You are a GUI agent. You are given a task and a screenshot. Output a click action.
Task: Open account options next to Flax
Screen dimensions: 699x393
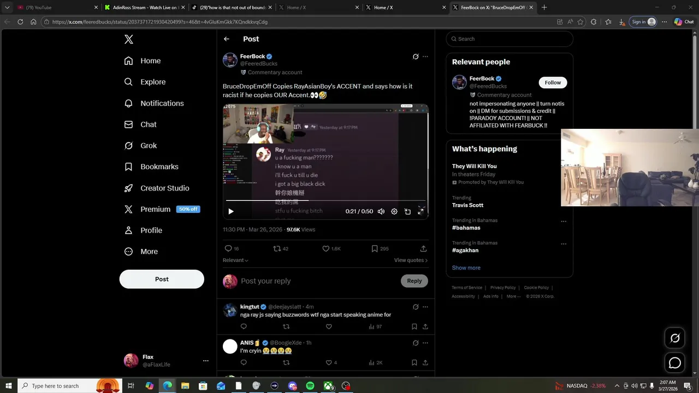206,361
